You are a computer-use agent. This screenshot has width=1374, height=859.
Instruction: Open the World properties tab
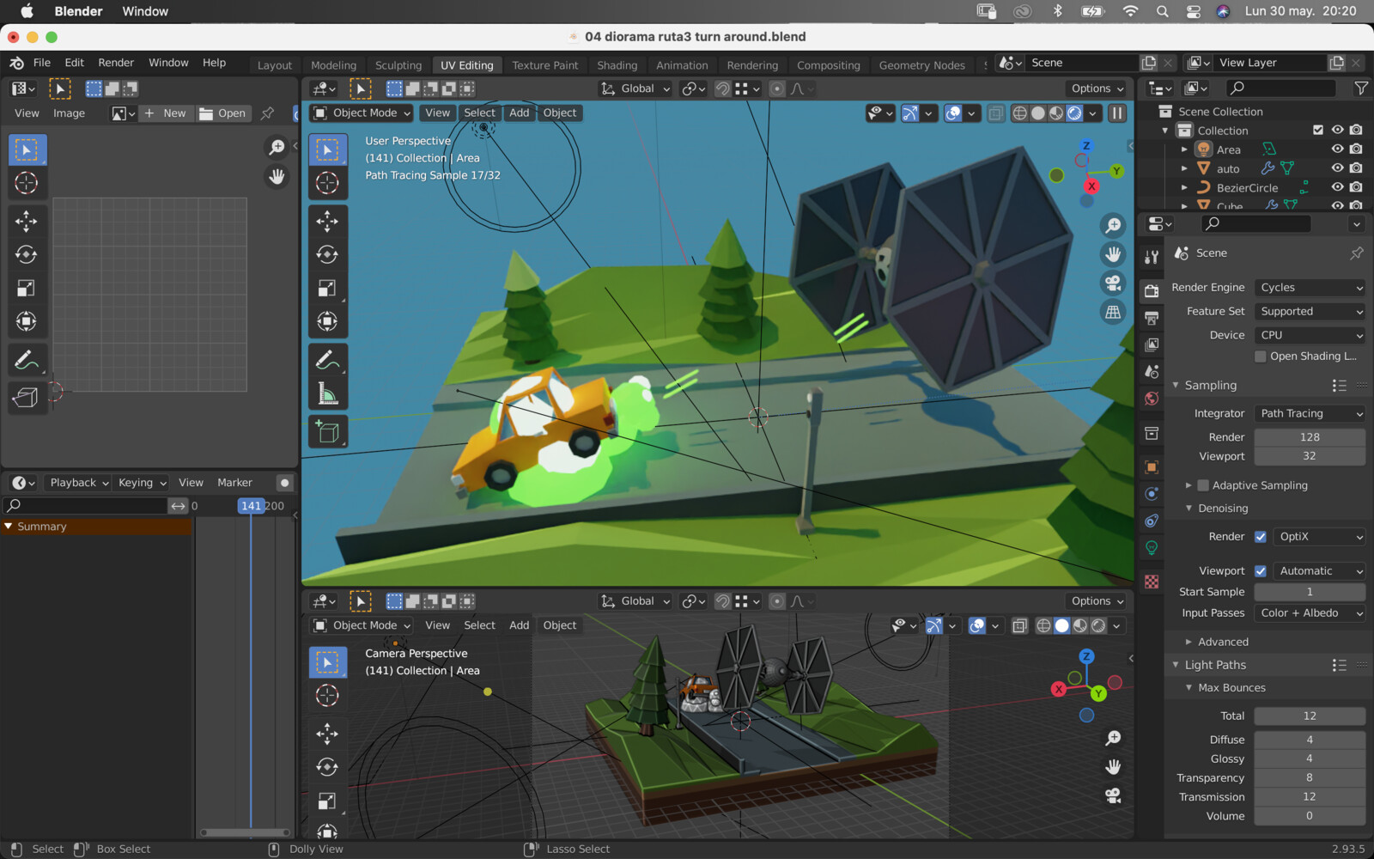click(1152, 399)
